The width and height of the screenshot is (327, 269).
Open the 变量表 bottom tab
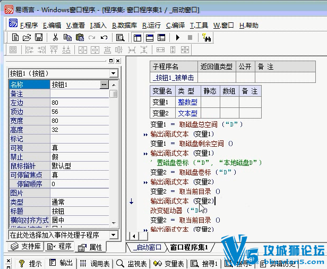point(169,264)
